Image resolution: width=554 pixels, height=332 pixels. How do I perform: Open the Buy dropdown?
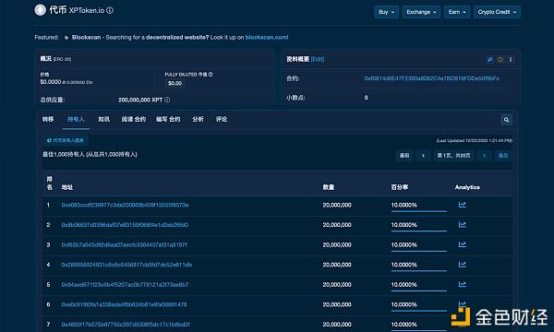point(387,12)
